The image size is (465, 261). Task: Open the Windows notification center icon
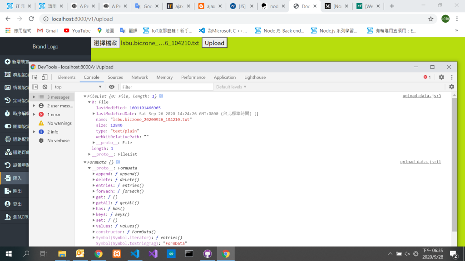click(453, 254)
